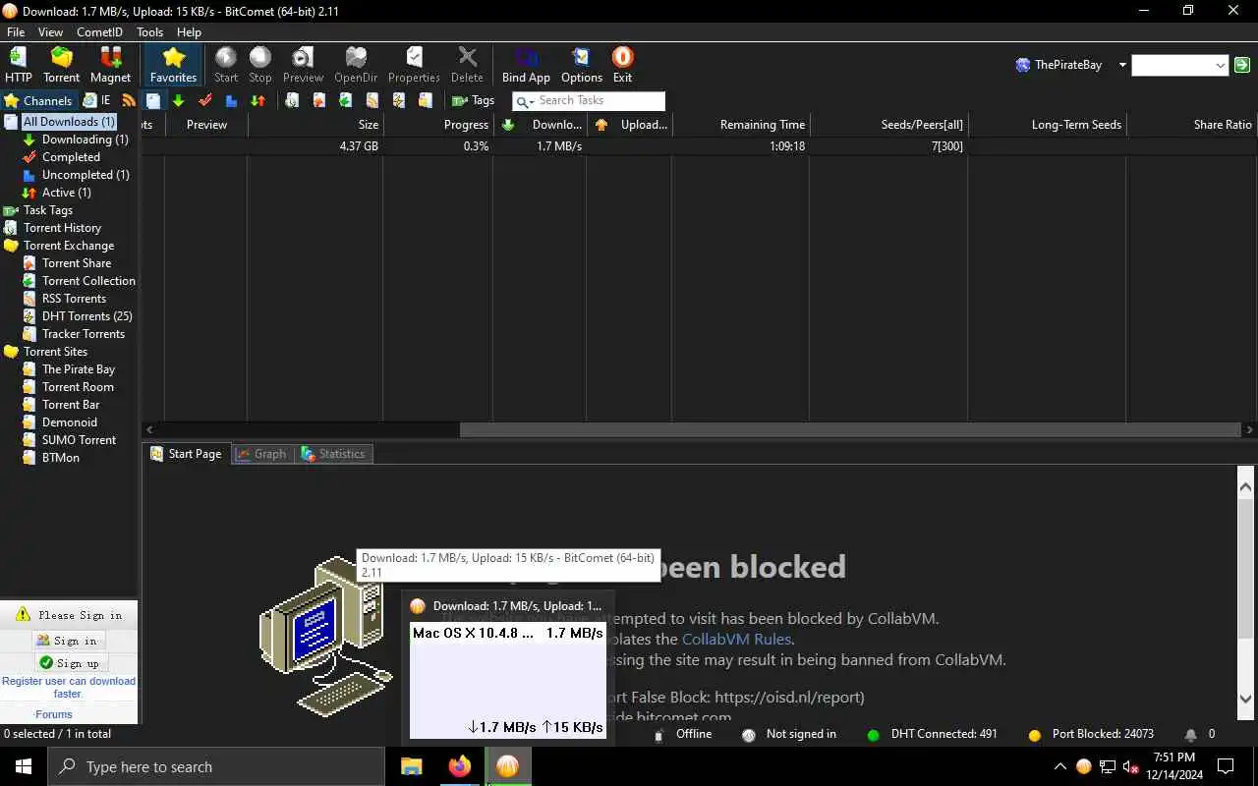1258x786 pixels.
Task: Open Torrent History in sidebar
Action: pos(62,228)
